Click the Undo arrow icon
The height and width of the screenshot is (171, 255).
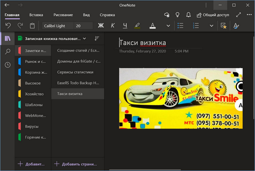[9, 26]
